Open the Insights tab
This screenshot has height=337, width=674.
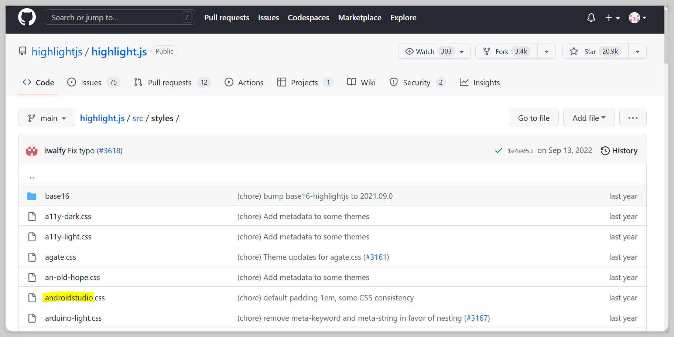(x=479, y=82)
